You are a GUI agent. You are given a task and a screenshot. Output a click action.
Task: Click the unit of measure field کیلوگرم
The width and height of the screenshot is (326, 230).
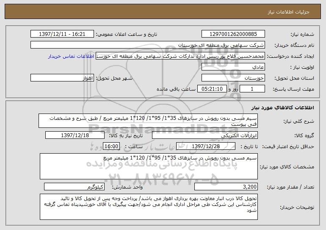(74, 187)
